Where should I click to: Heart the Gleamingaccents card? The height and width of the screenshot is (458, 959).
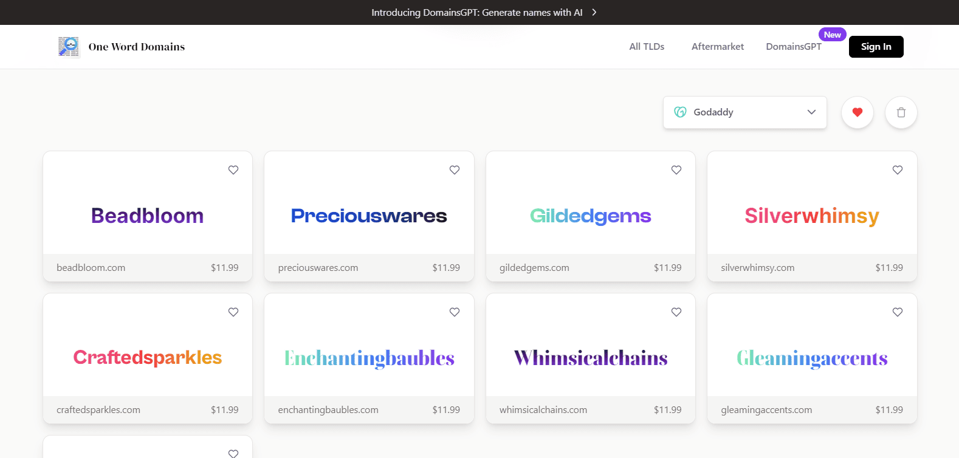pyautogui.click(x=897, y=312)
